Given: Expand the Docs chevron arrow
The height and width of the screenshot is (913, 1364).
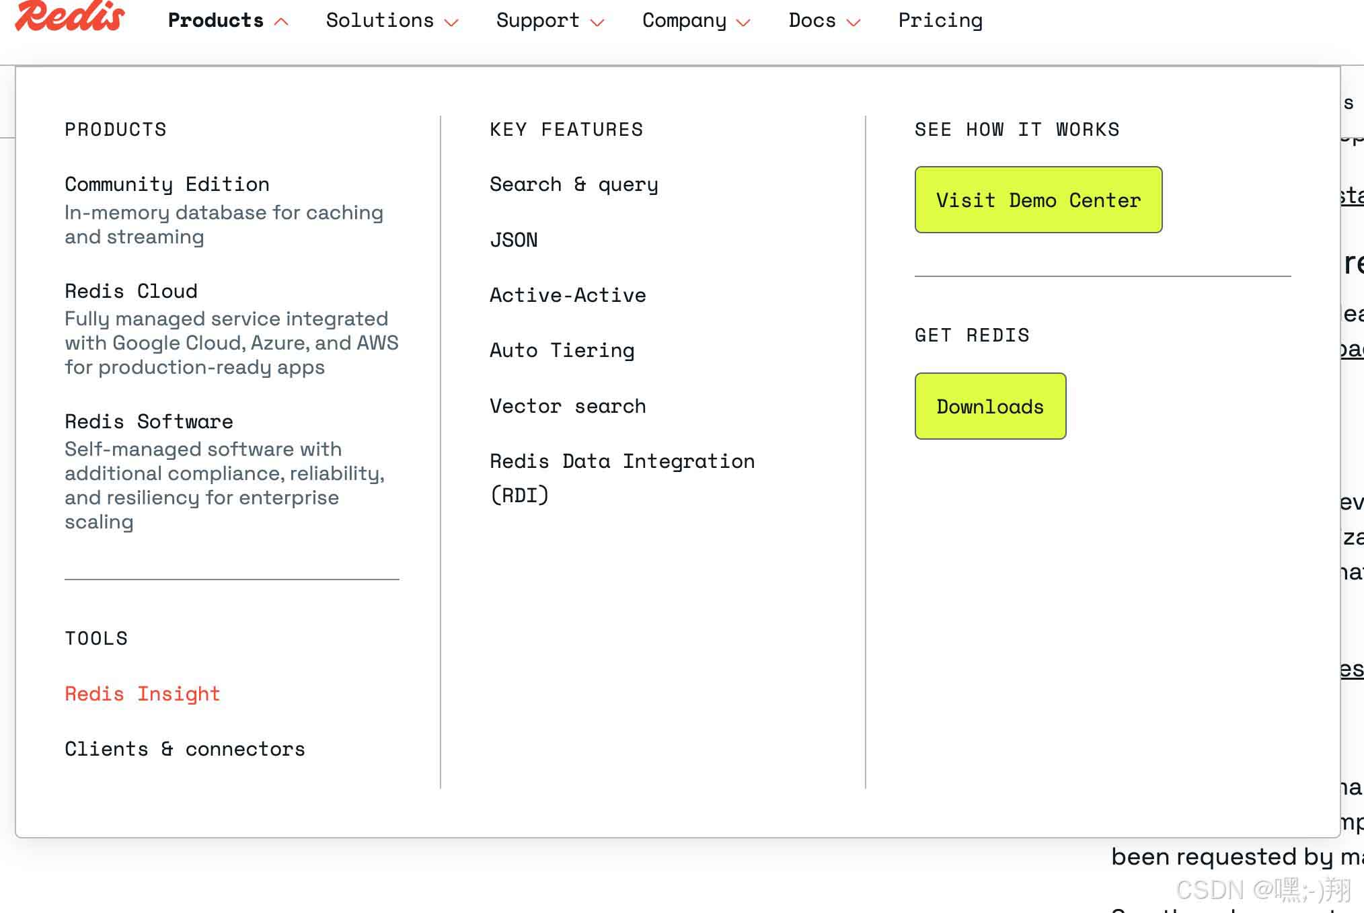Looking at the screenshot, I should tap(854, 22).
